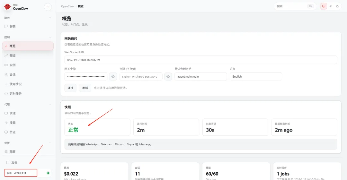Image resolution: width=347 pixels, height=180 pixels.
Task: Click the 网关令牌 token field
Action: 86,76
